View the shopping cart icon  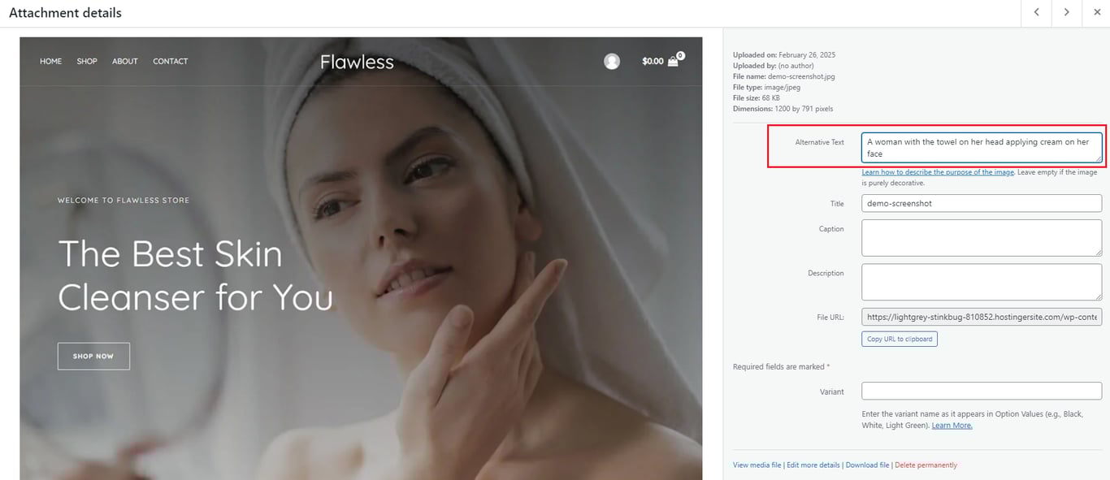pos(672,60)
